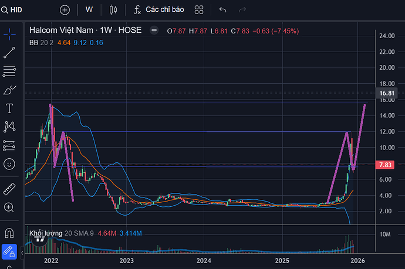Click the 2026 label on time axis
Image resolution: width=405 pixels, height=269 pixels.
point(357,261)
